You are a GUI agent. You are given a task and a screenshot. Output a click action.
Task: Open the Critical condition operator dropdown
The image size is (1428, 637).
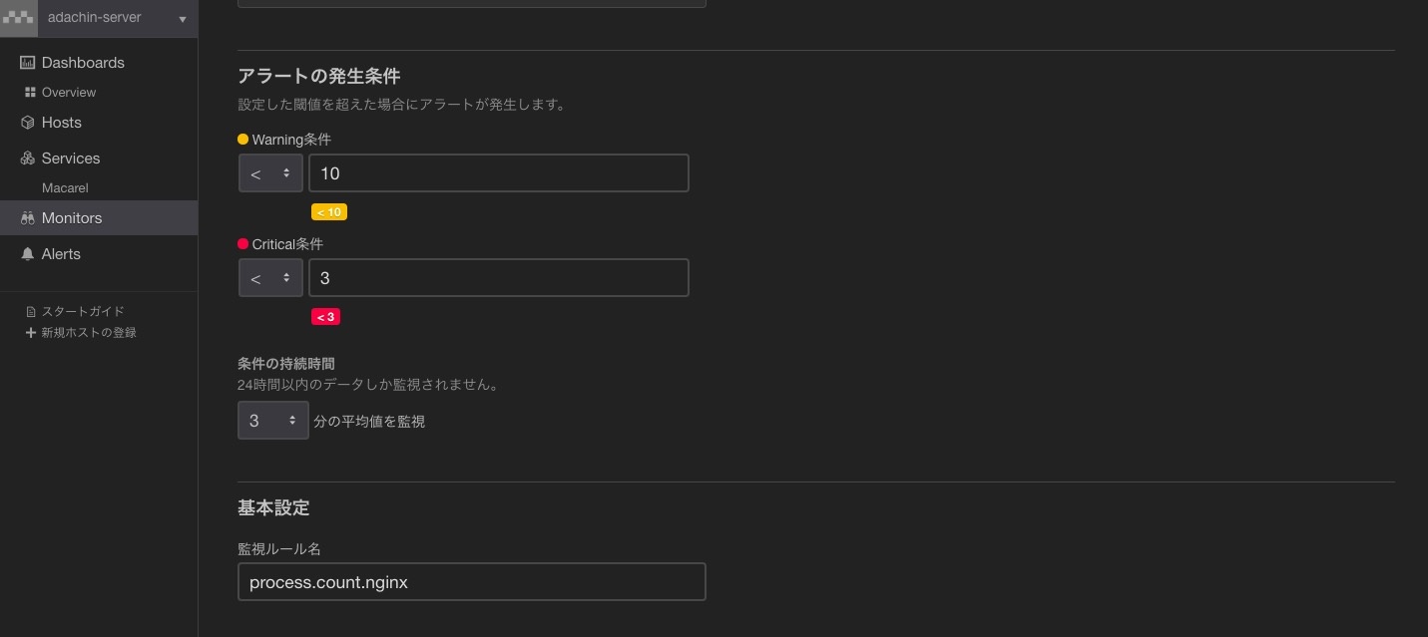(270, 278)
